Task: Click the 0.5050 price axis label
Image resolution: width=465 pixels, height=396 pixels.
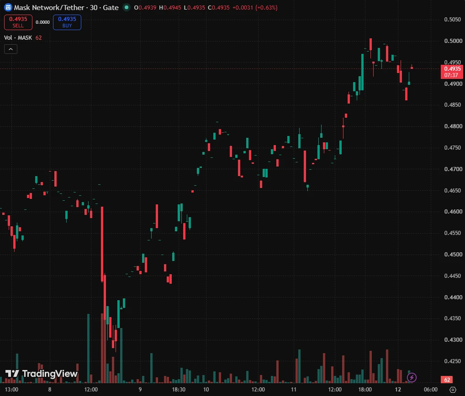Action: (x=453, y=20)
